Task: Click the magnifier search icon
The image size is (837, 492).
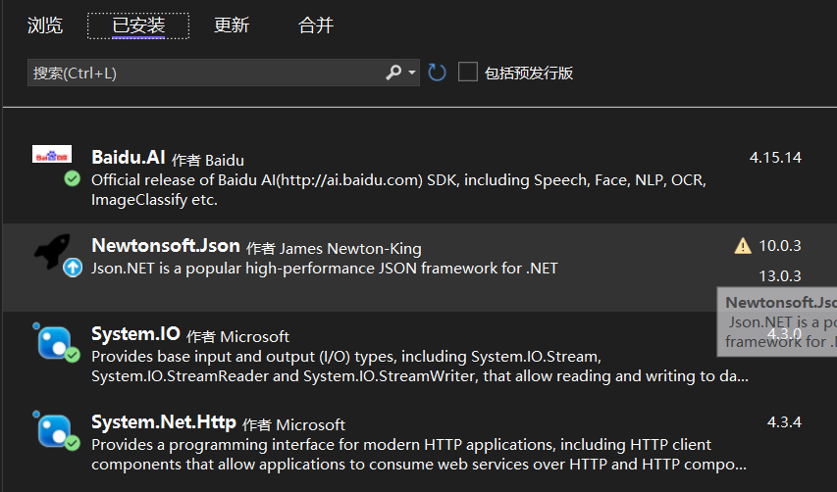Action: (x=393, y=72)
